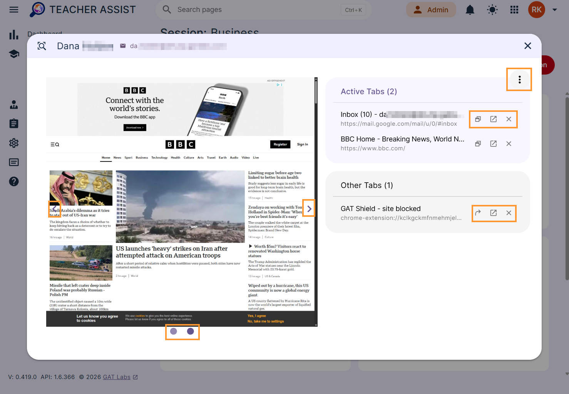
Task: Focus the Search pages field
Action: click(263, 10)
